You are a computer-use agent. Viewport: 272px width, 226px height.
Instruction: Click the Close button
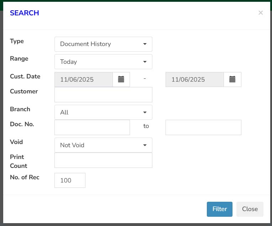(250, 209)
